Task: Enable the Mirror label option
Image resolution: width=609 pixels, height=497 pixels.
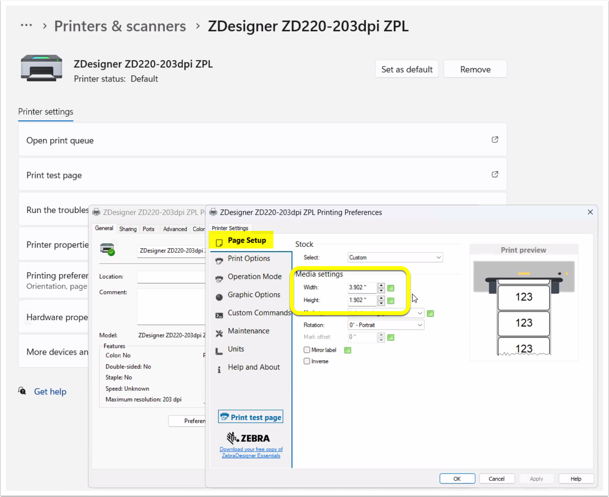Action: point(307,350)
